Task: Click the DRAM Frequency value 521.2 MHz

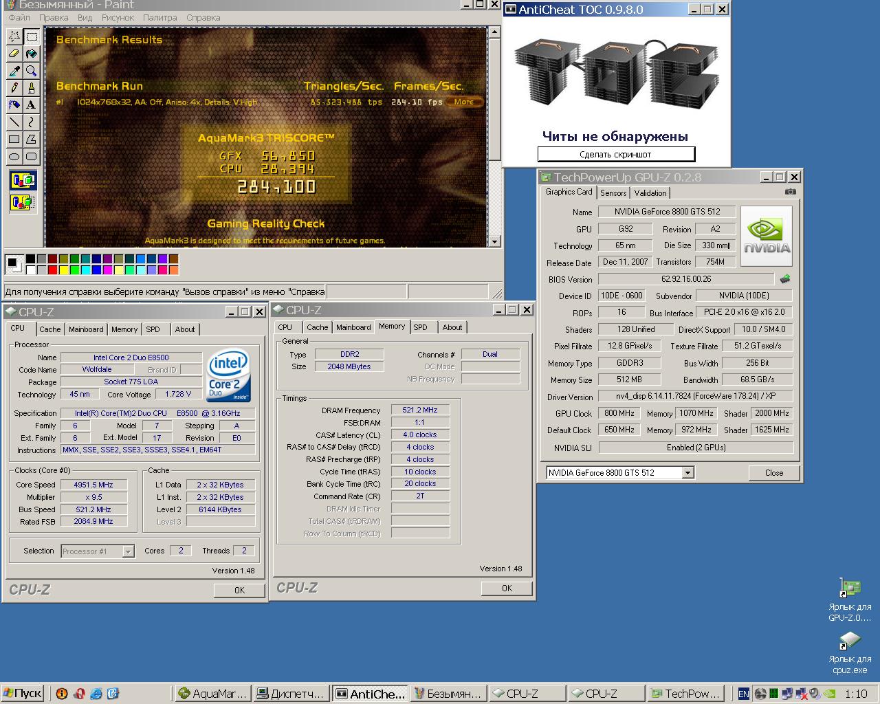Action: [420, 410]
